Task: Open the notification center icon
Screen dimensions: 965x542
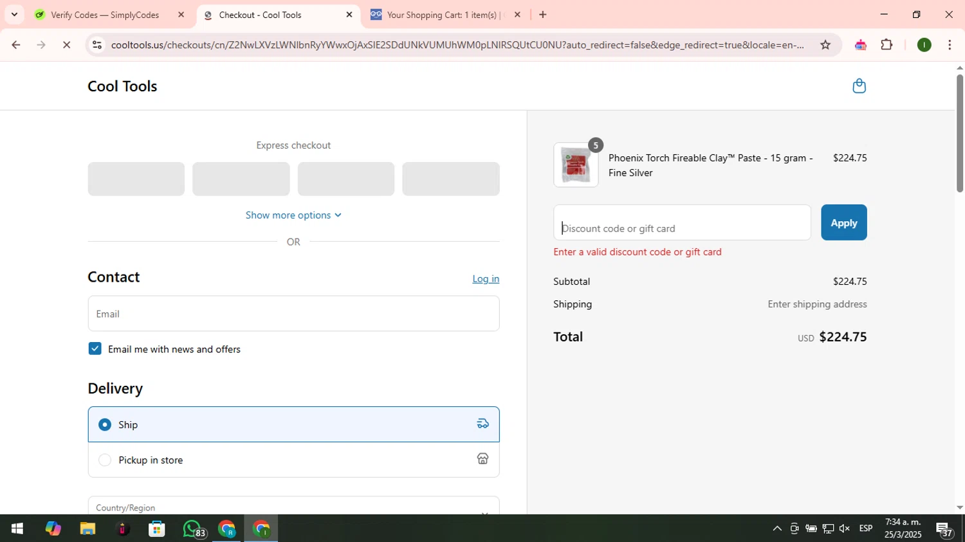Action: [x=944, y=530]
